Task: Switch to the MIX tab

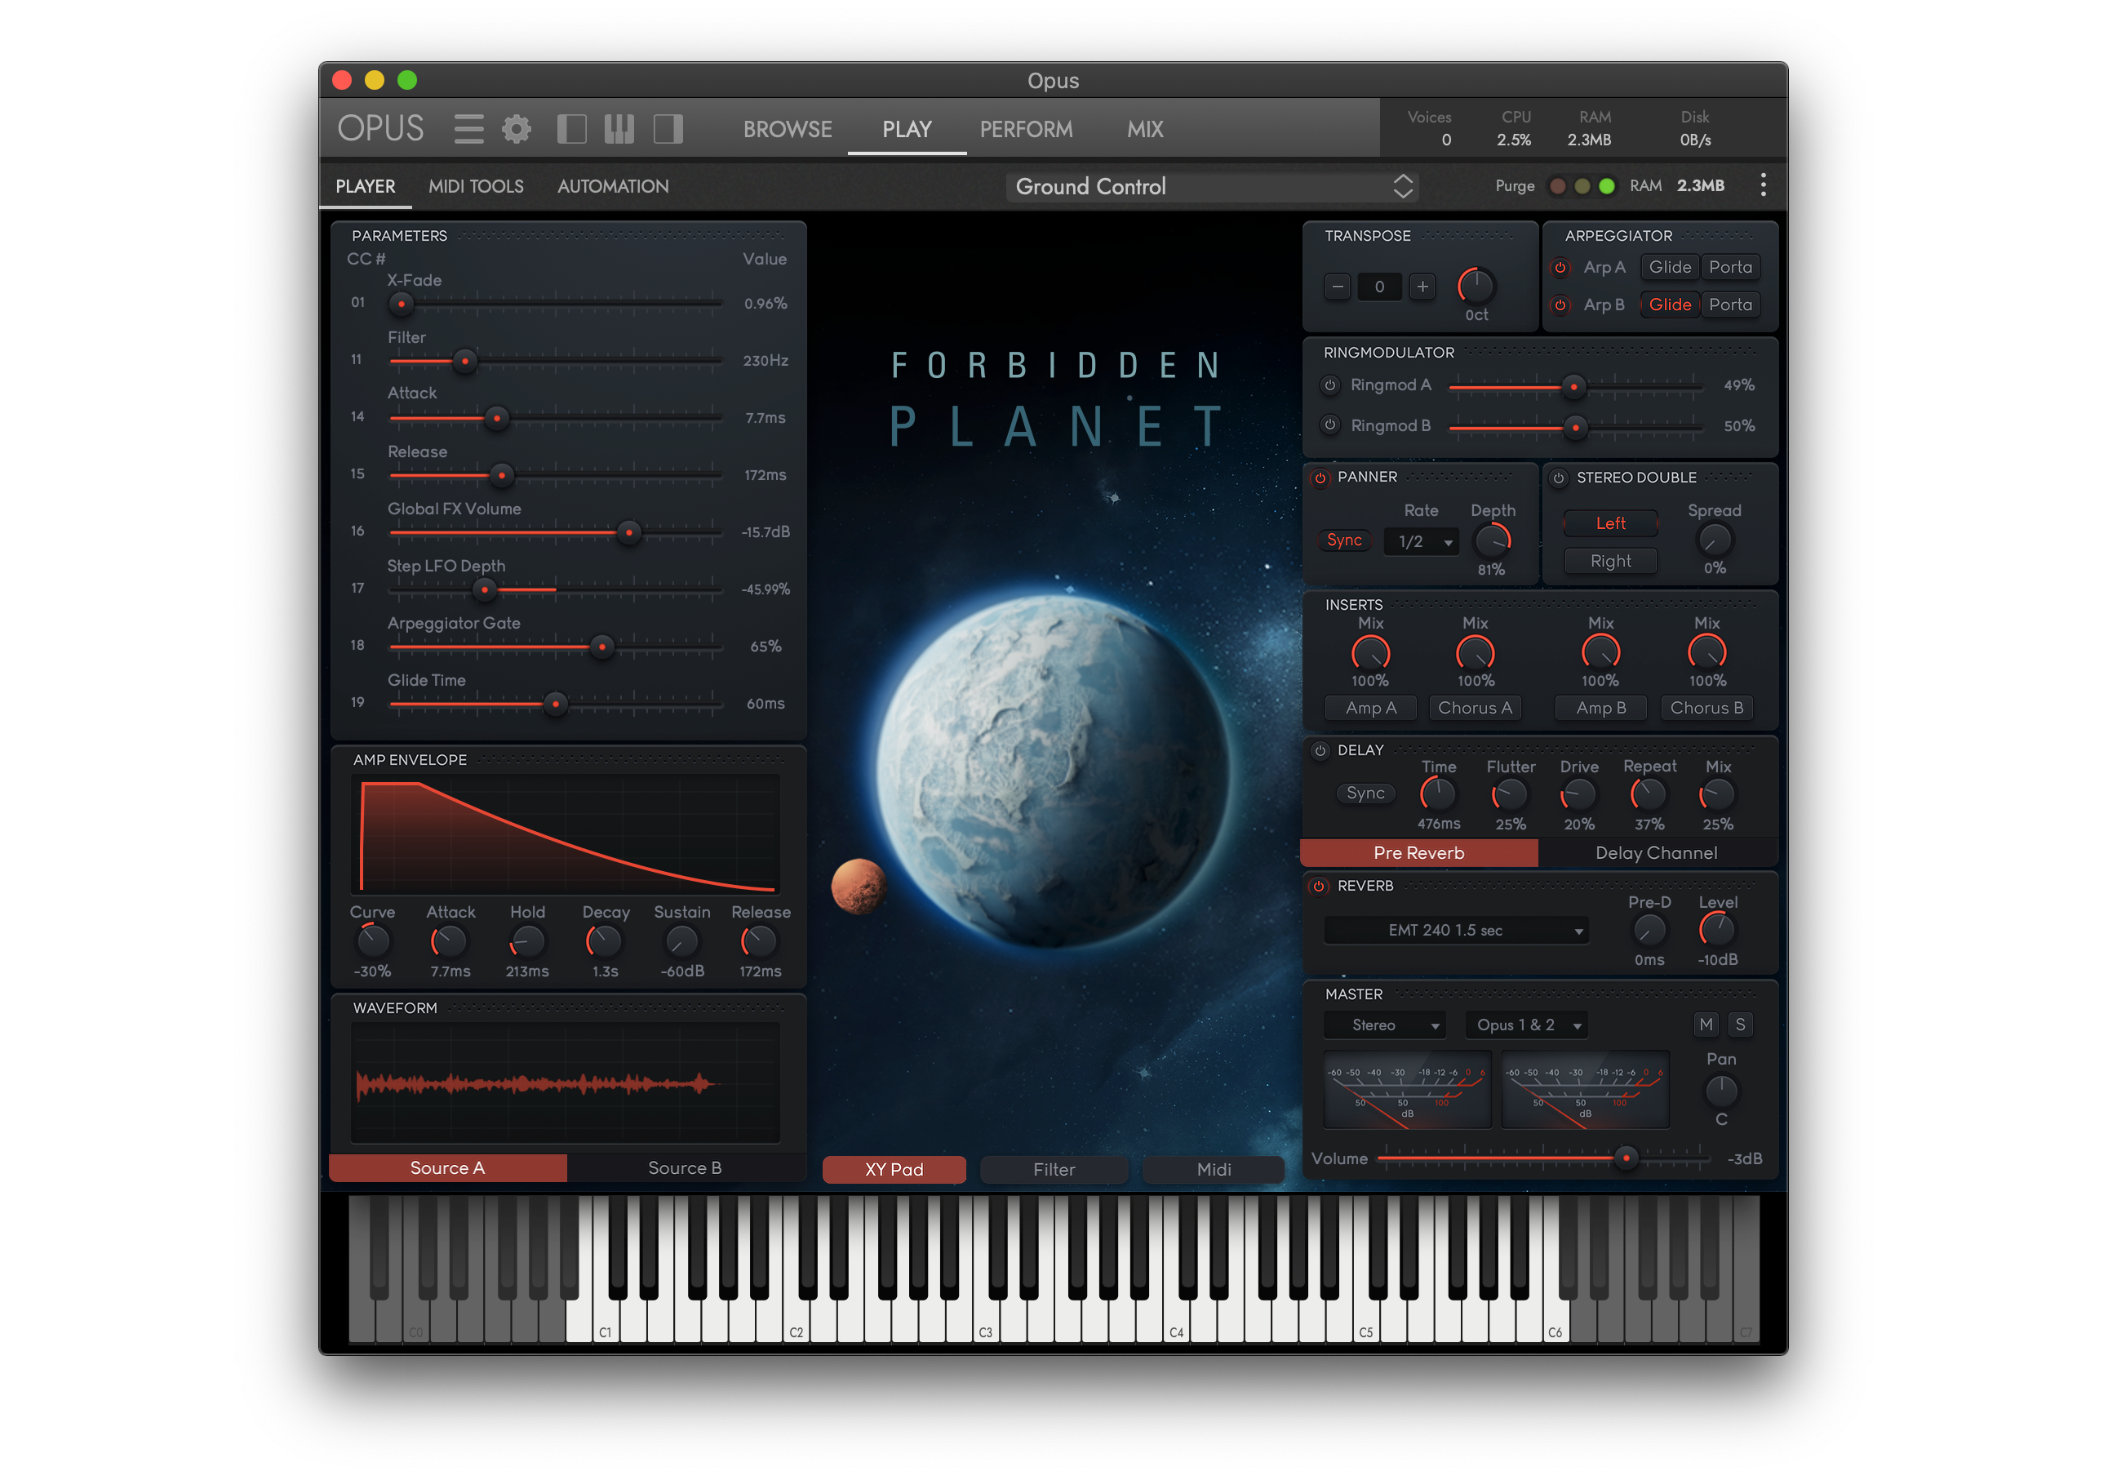Action: pos(1145,130)
